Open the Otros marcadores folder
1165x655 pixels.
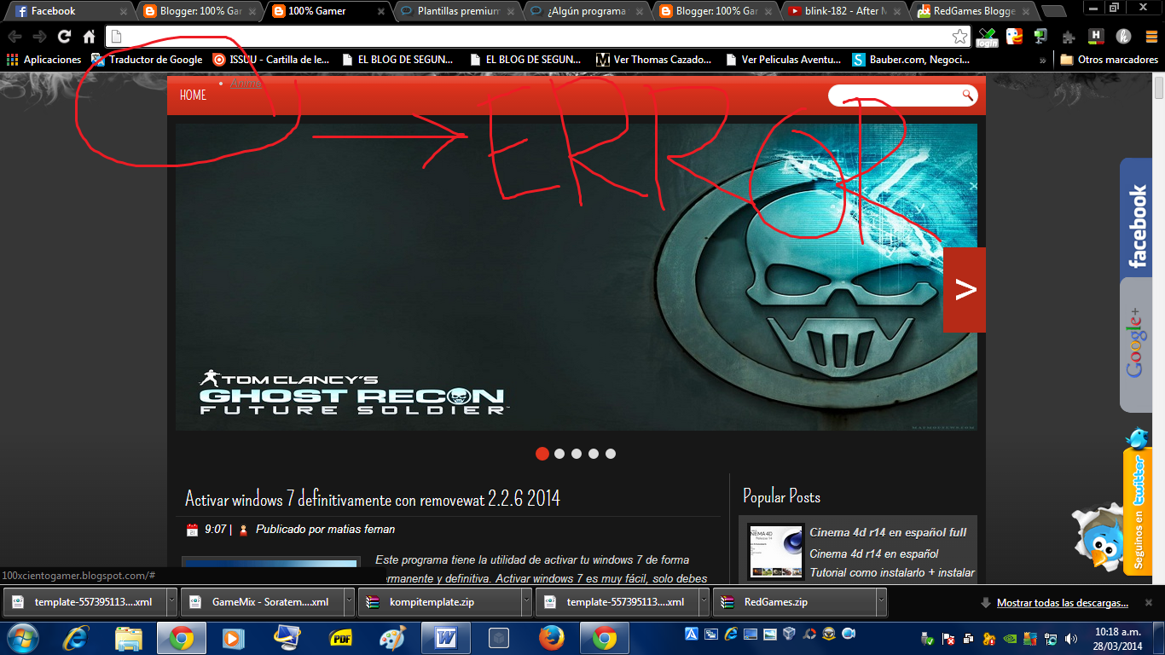1109,60
